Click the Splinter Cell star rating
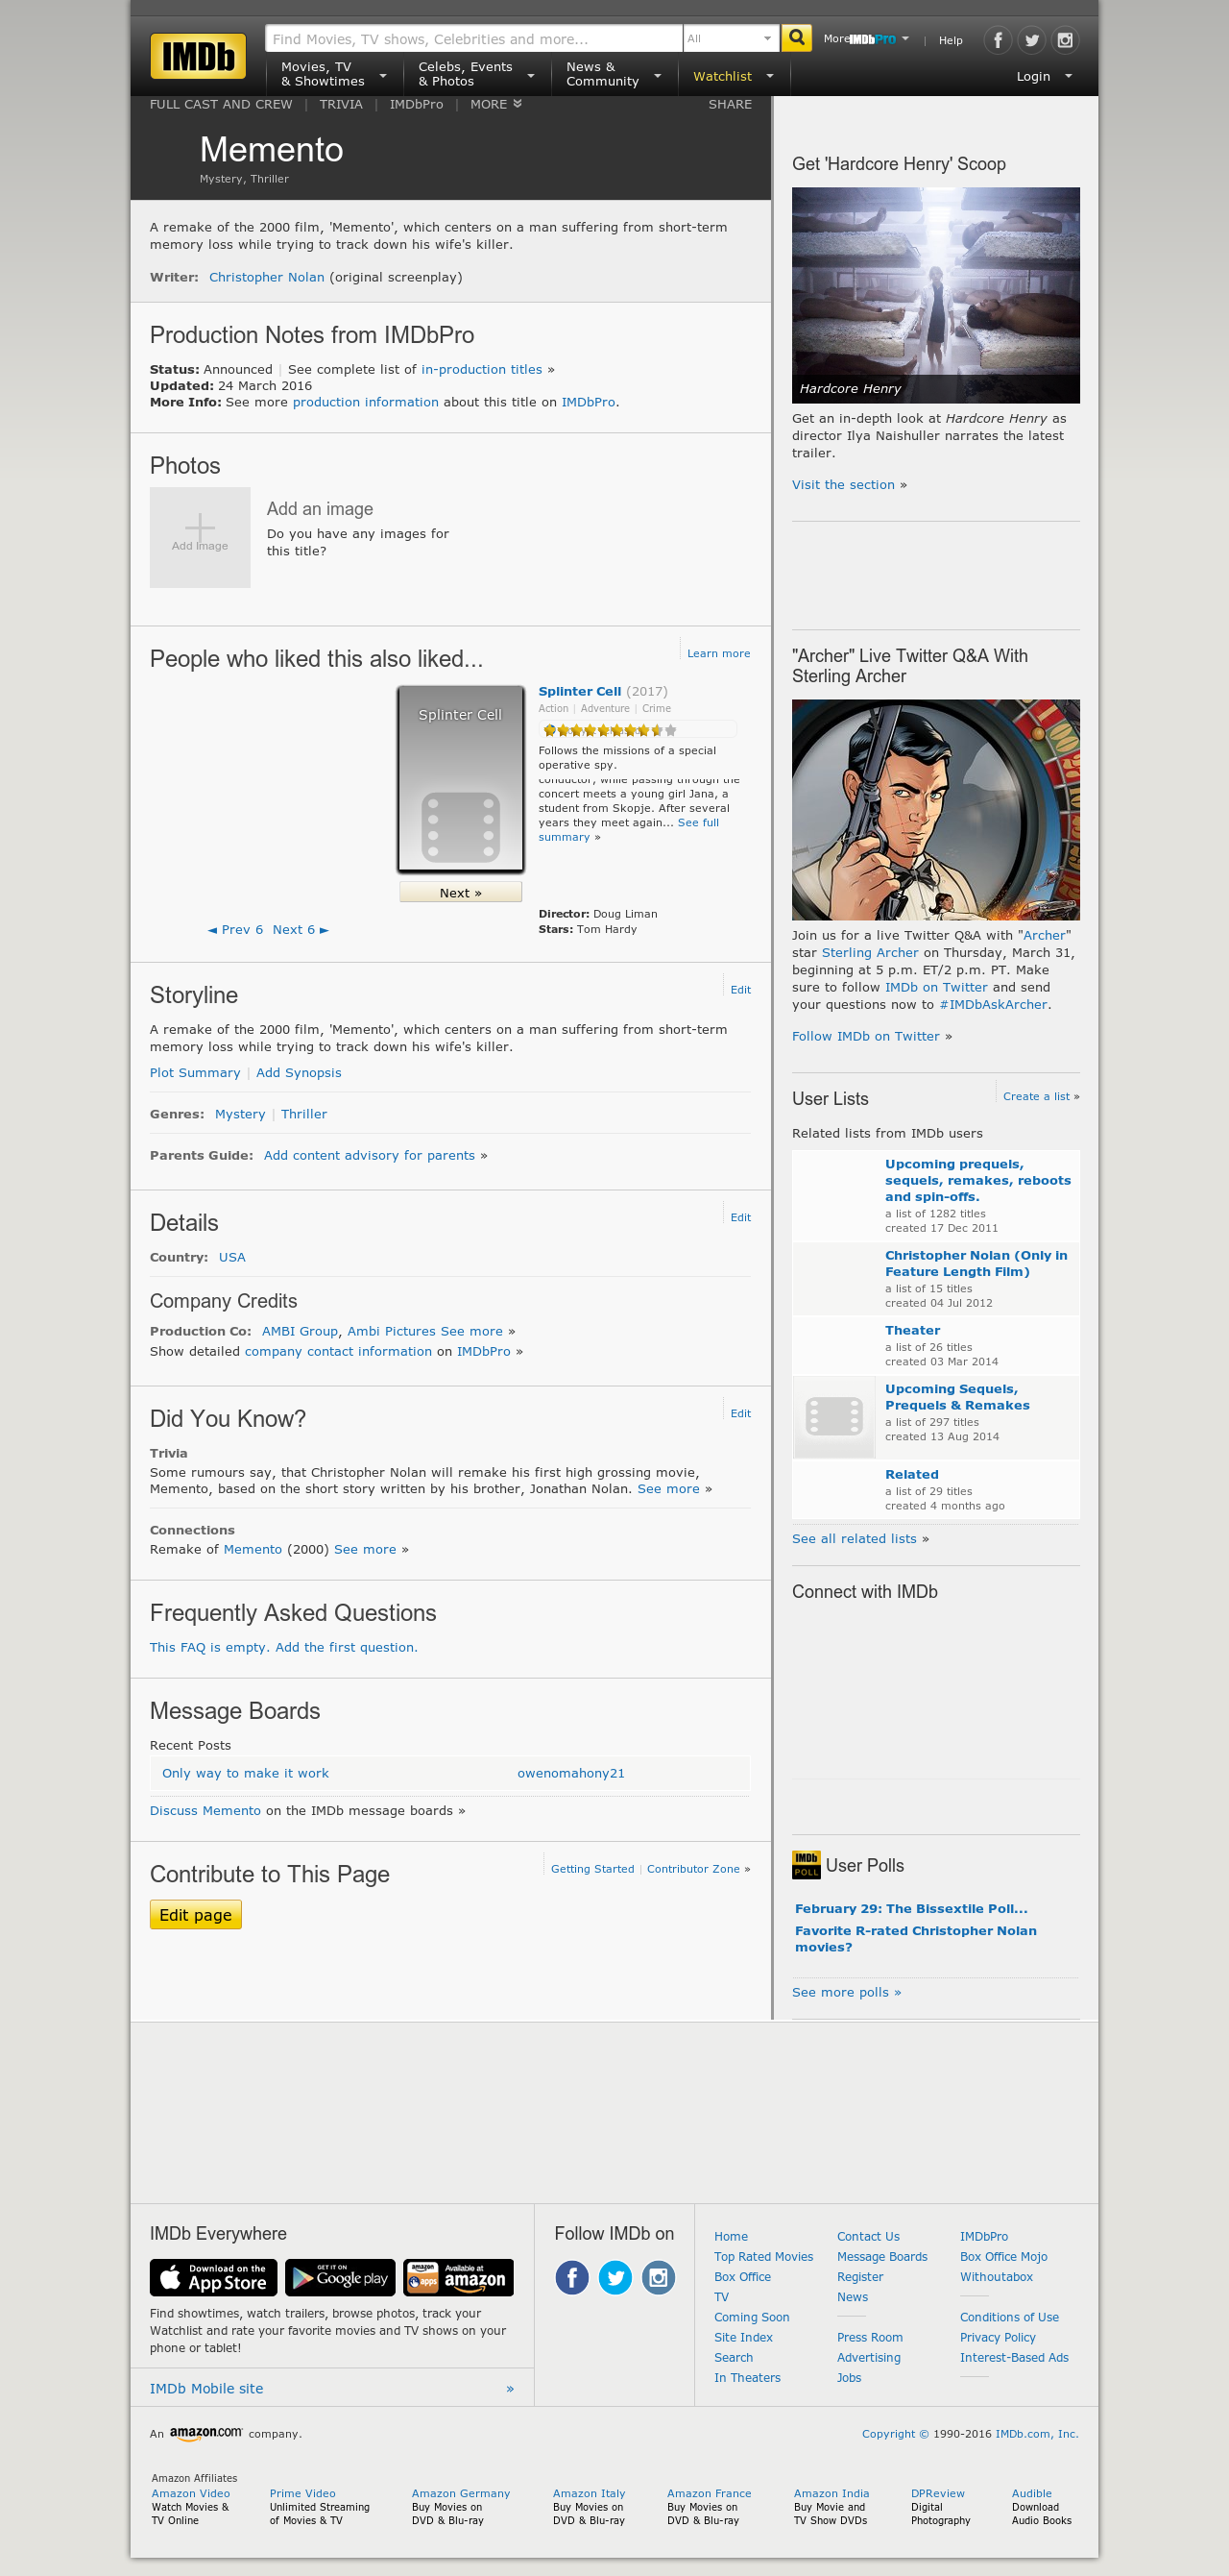This screenshot has height=2576, width=1229. (610, 730)
